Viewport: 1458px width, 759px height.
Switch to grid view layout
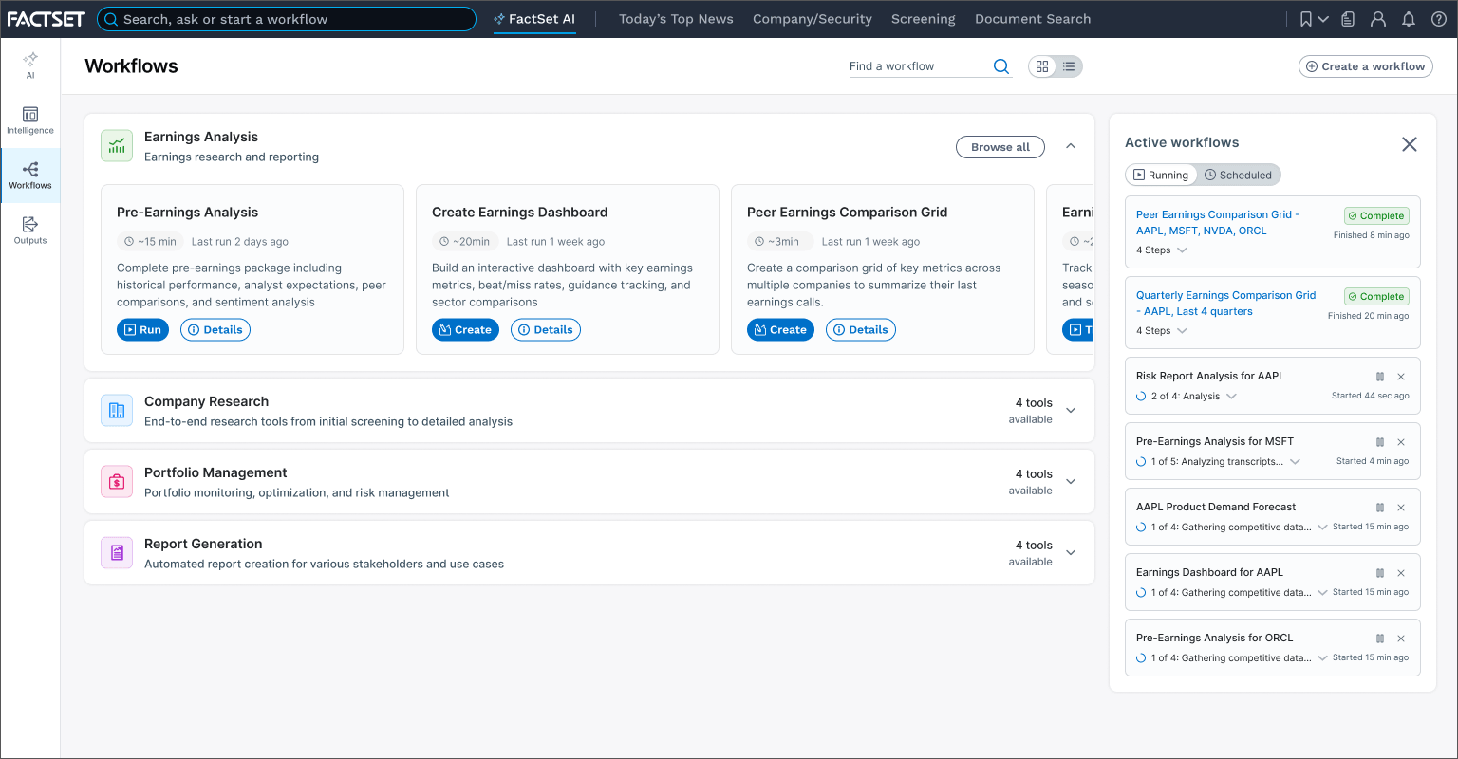tap(1042, 66)
